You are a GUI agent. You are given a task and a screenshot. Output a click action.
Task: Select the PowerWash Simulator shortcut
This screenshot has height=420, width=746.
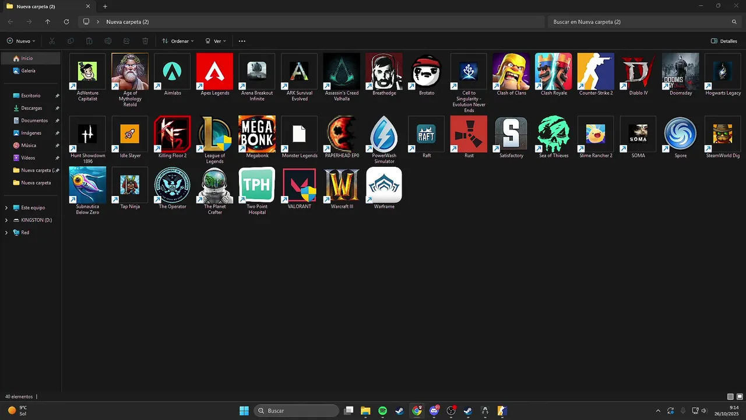pos(384,134)
